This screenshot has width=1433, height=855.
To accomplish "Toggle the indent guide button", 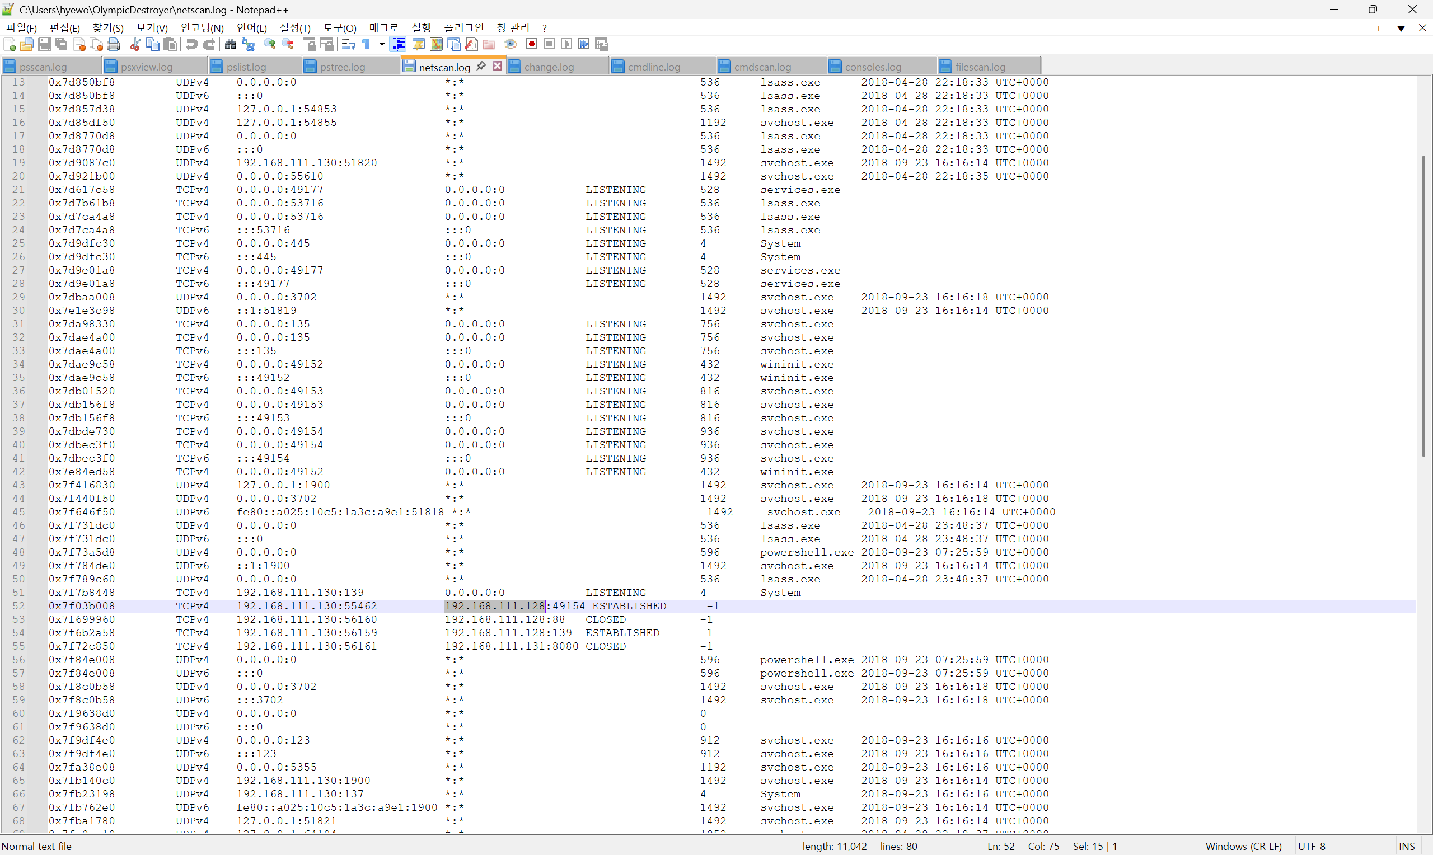I will (399, 44).
